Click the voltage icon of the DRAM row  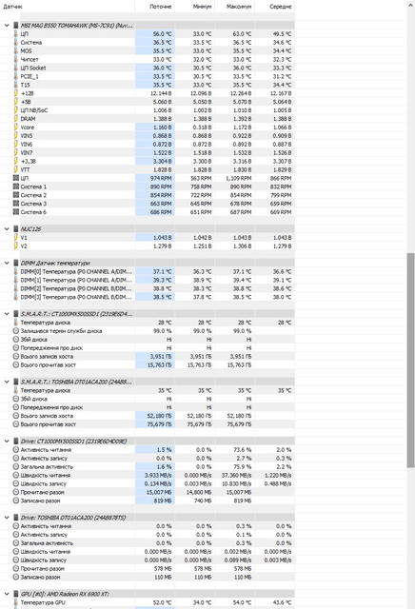coord(16,119)
